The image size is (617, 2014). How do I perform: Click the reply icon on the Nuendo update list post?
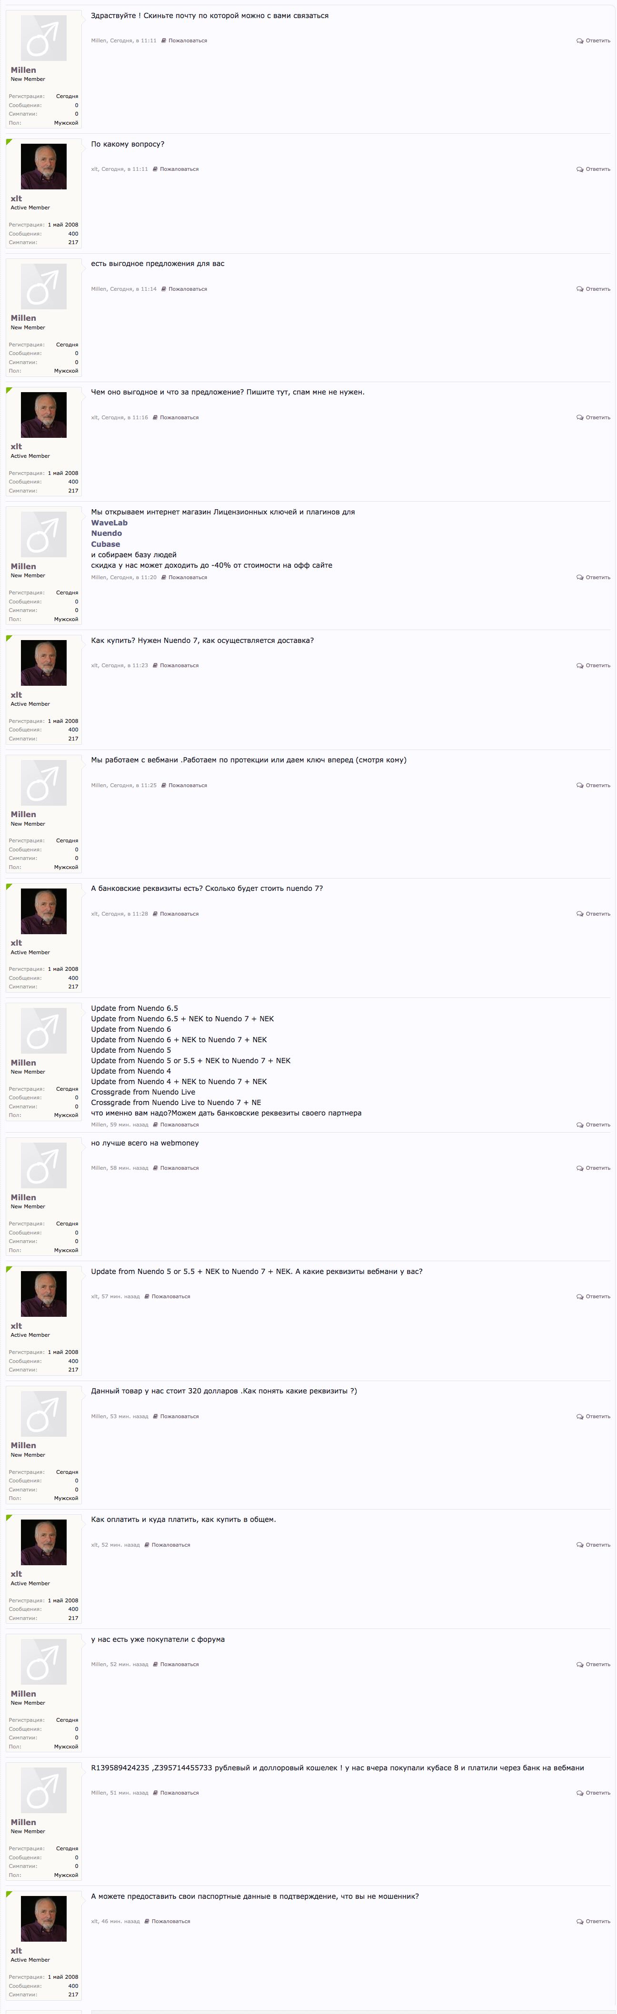tap(579, 1125)
